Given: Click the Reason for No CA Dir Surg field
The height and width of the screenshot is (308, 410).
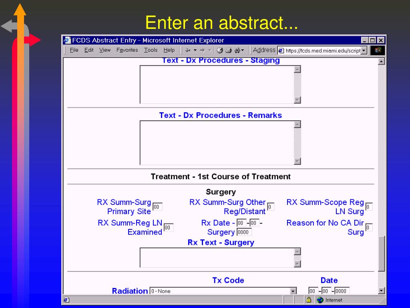Looking at the screenshot, I should (369, 227).
